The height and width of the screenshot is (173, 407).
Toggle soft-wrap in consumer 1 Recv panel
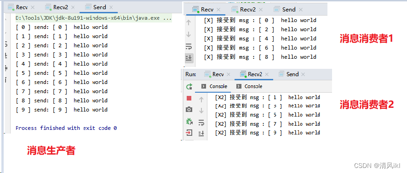click(189, 46)
